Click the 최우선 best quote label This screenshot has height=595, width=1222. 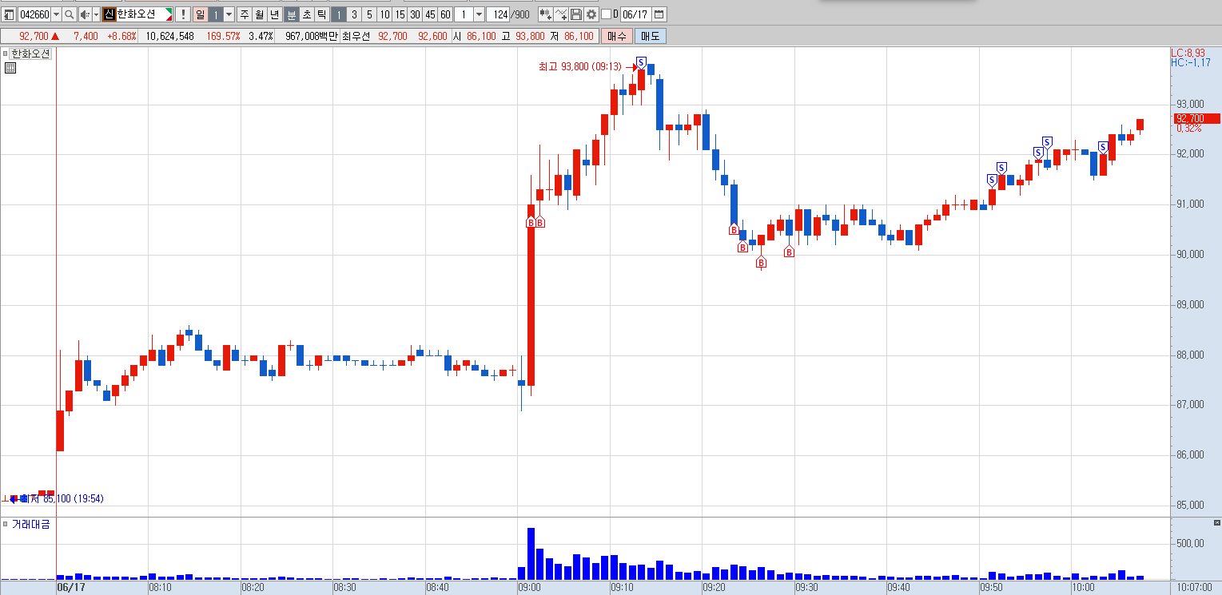356,36
